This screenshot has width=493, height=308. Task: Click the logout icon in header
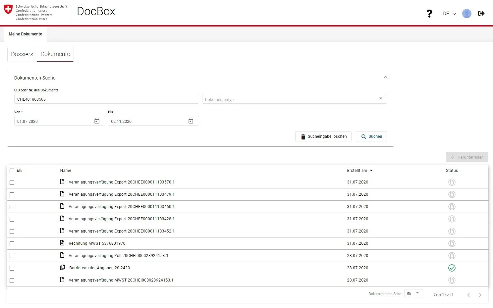coord(481,14)
